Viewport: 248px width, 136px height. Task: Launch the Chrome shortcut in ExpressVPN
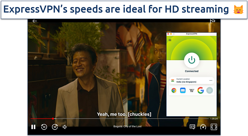174,90
